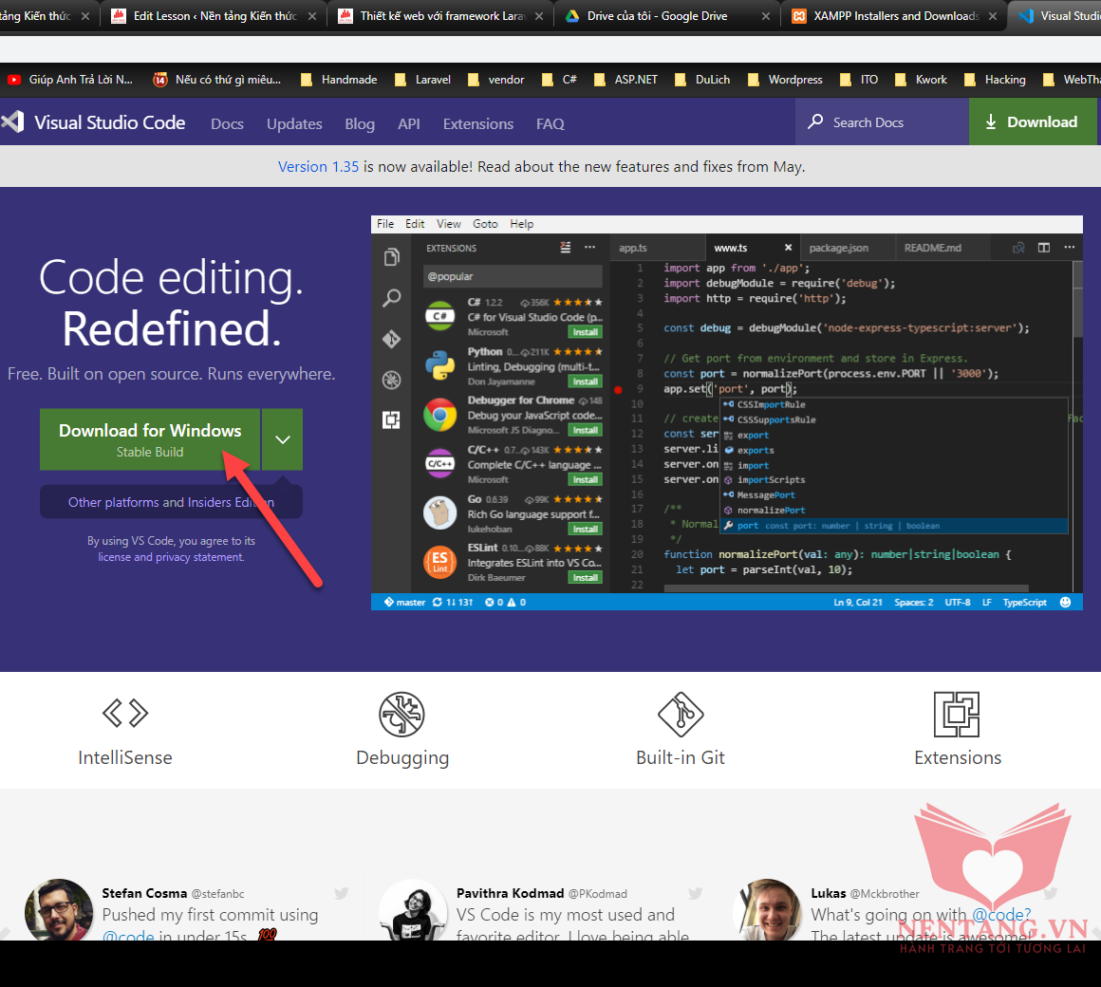Image resolution: width=1101 pixels, height=987 pixels.
Task: Click the Built-in Git icon
Action: click(681, 714)
